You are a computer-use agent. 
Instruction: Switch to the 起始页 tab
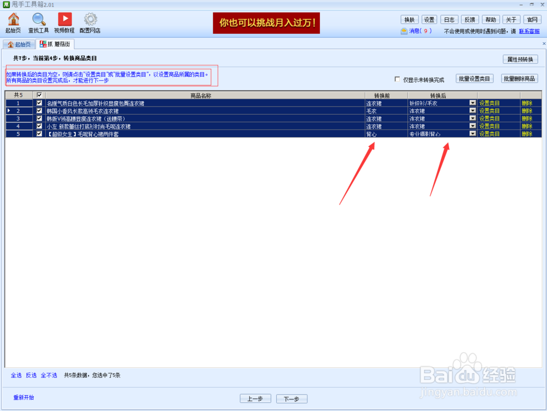click(x=19, y=44)
